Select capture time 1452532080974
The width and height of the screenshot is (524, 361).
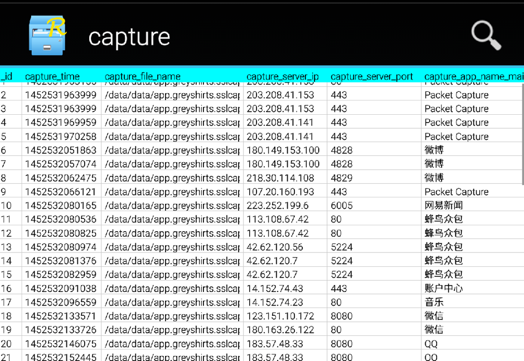click(x=61, y=247)
